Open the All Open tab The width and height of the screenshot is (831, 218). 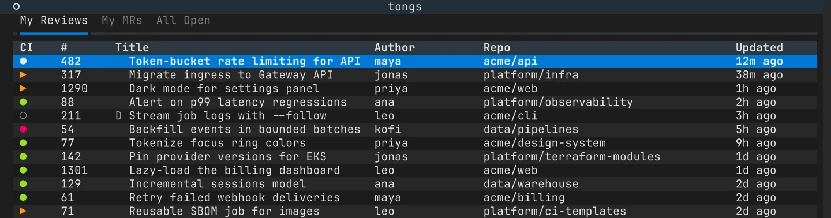coord(183,21)
